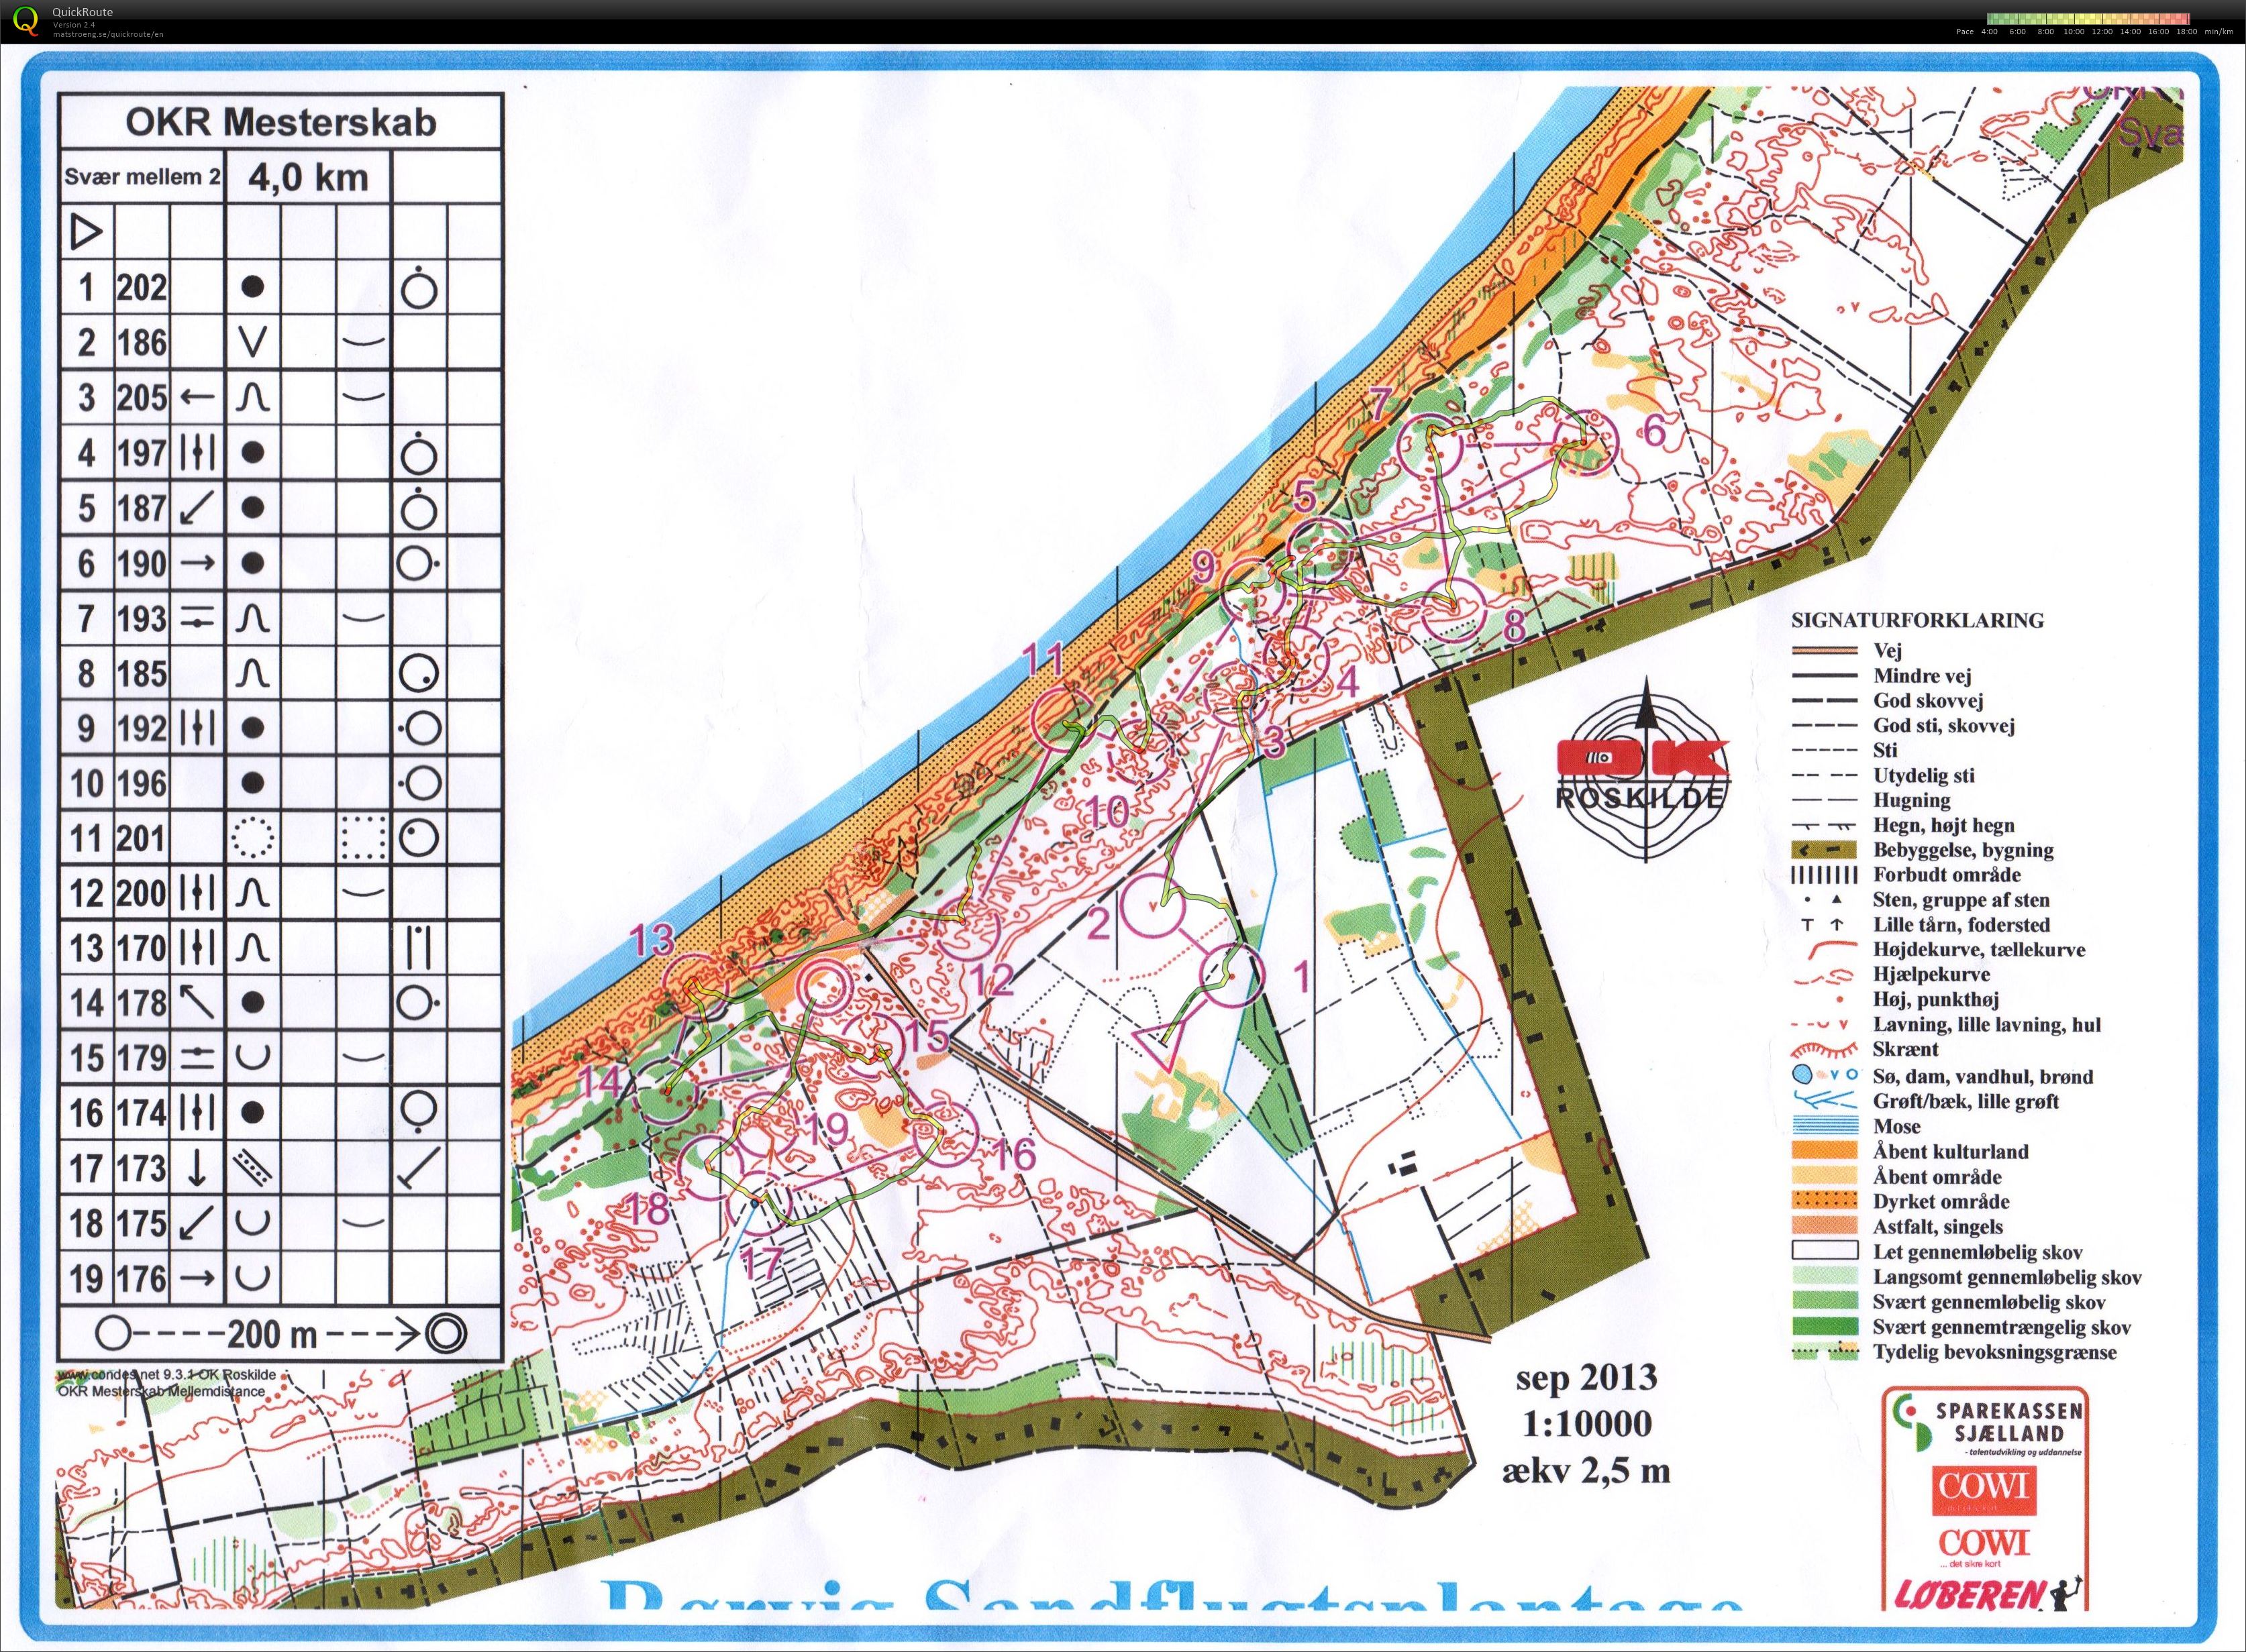Click control code 202 in row 1

pyautogui.click(x=141, y=288)
